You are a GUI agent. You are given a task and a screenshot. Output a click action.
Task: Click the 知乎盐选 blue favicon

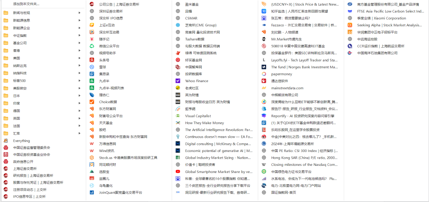[x=264, y=11]
